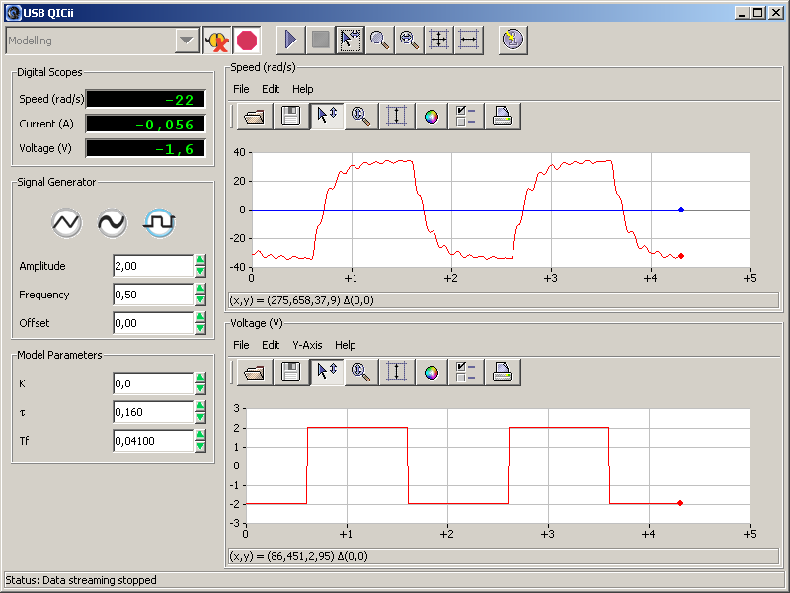Click the grey square stop button
This screenshot has width=790, height=593.
pyautogui.click(x=320, y=41)
